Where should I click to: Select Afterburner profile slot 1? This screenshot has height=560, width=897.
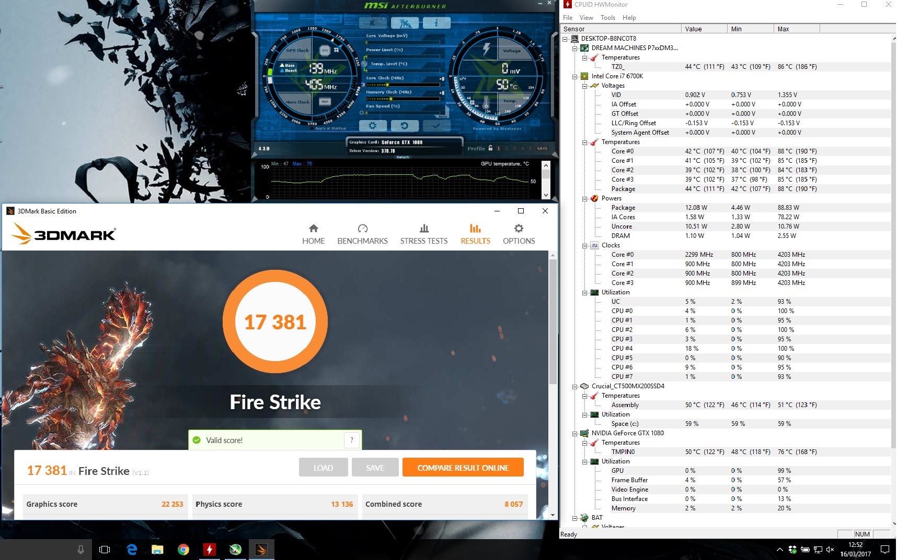[x=499, y=148]
